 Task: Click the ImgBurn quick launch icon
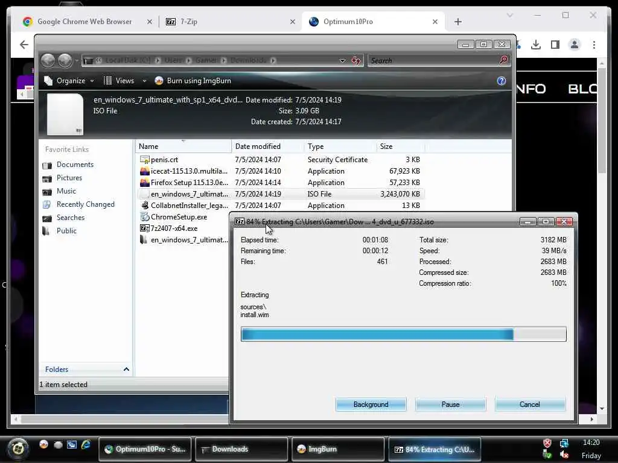point(43,444)
